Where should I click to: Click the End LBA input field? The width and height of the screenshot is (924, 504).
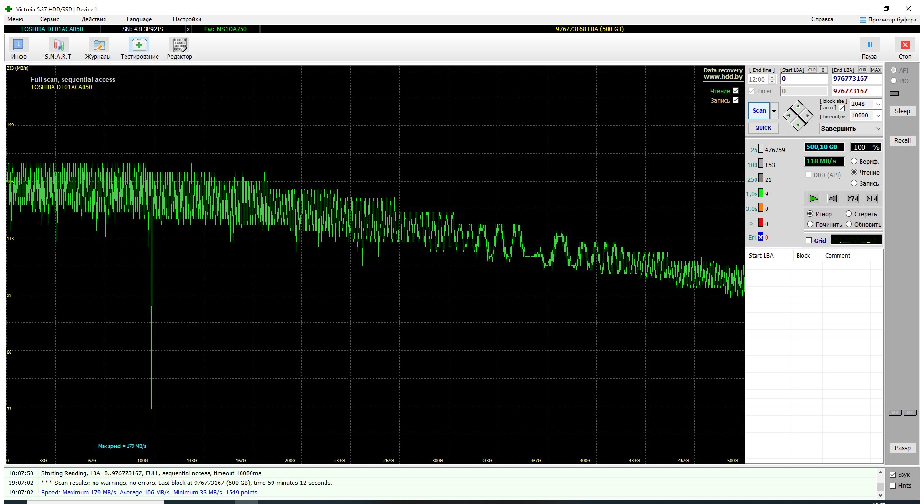857,79
